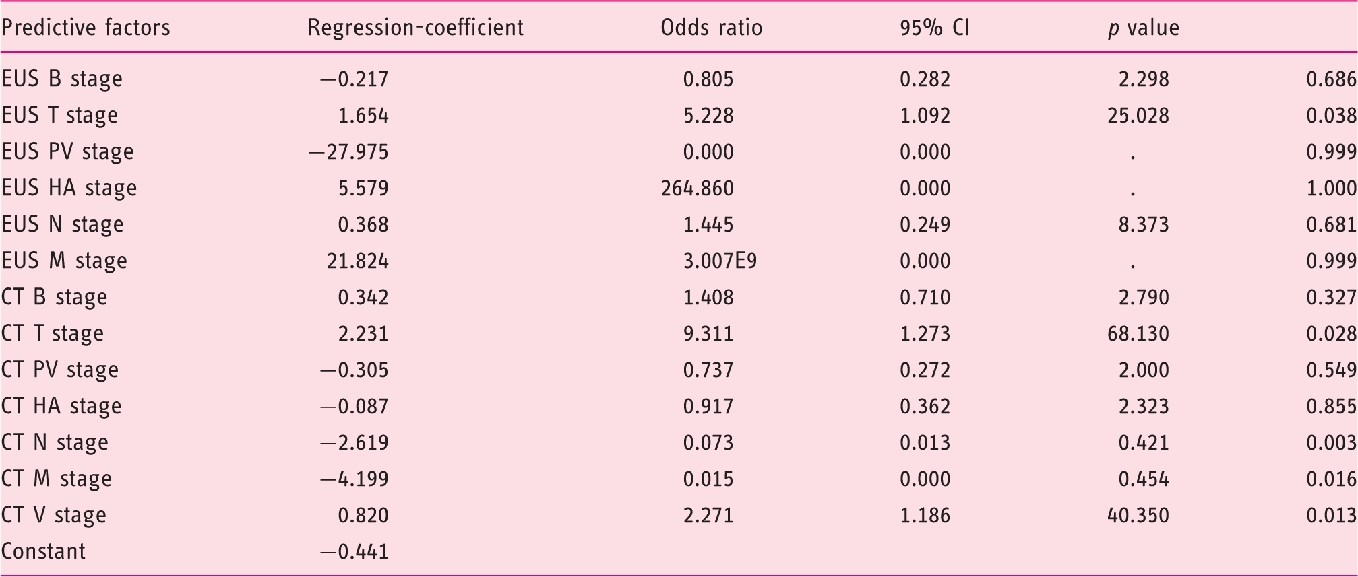Click the Constant row label
The height and width of the screenshot is (577, 1358).
click(44, 551)
